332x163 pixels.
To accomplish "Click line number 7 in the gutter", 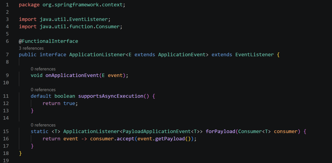I will (7, 55).
